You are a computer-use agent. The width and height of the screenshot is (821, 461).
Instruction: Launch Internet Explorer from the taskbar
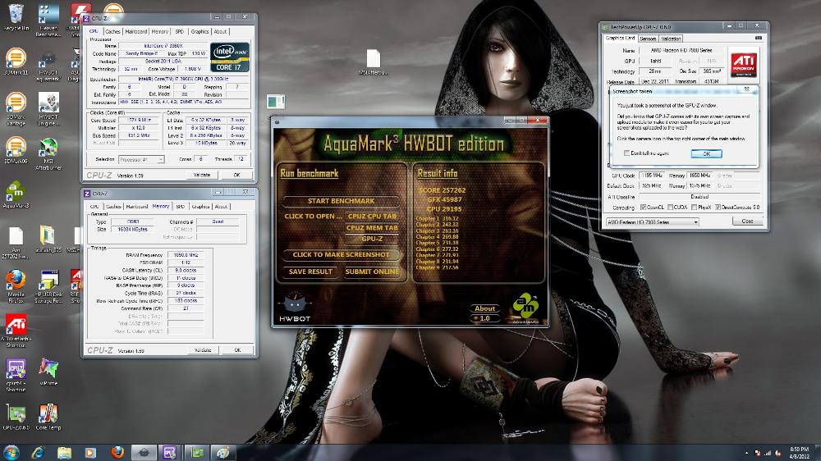(38, 453)
